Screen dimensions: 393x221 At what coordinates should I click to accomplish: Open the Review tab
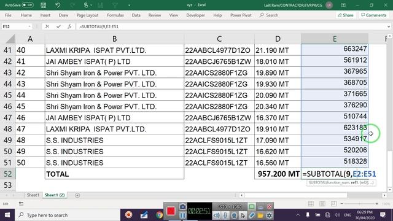(x=155, y=15)
